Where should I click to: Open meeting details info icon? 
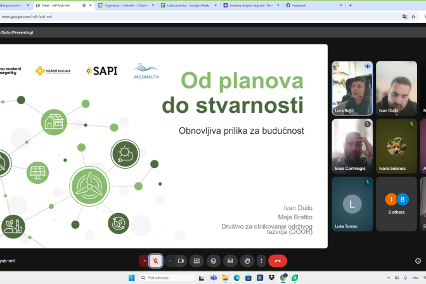click(417, 261)
